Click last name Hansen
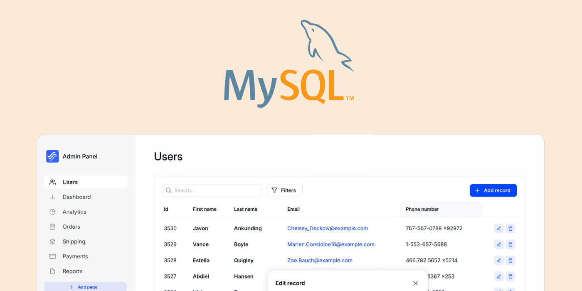The height and width of the screenshot is (291, 582). 244,276
